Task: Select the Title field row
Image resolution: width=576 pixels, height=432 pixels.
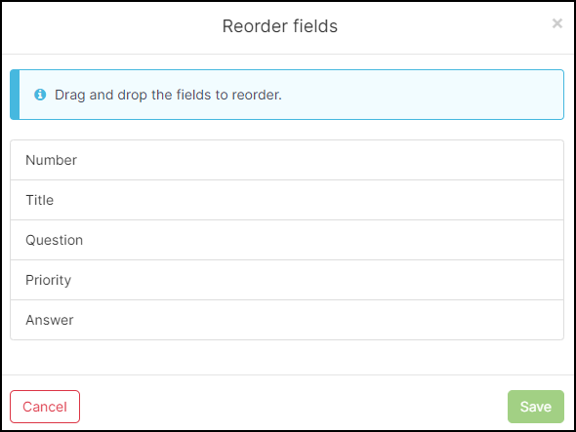Action: (287, 200)
